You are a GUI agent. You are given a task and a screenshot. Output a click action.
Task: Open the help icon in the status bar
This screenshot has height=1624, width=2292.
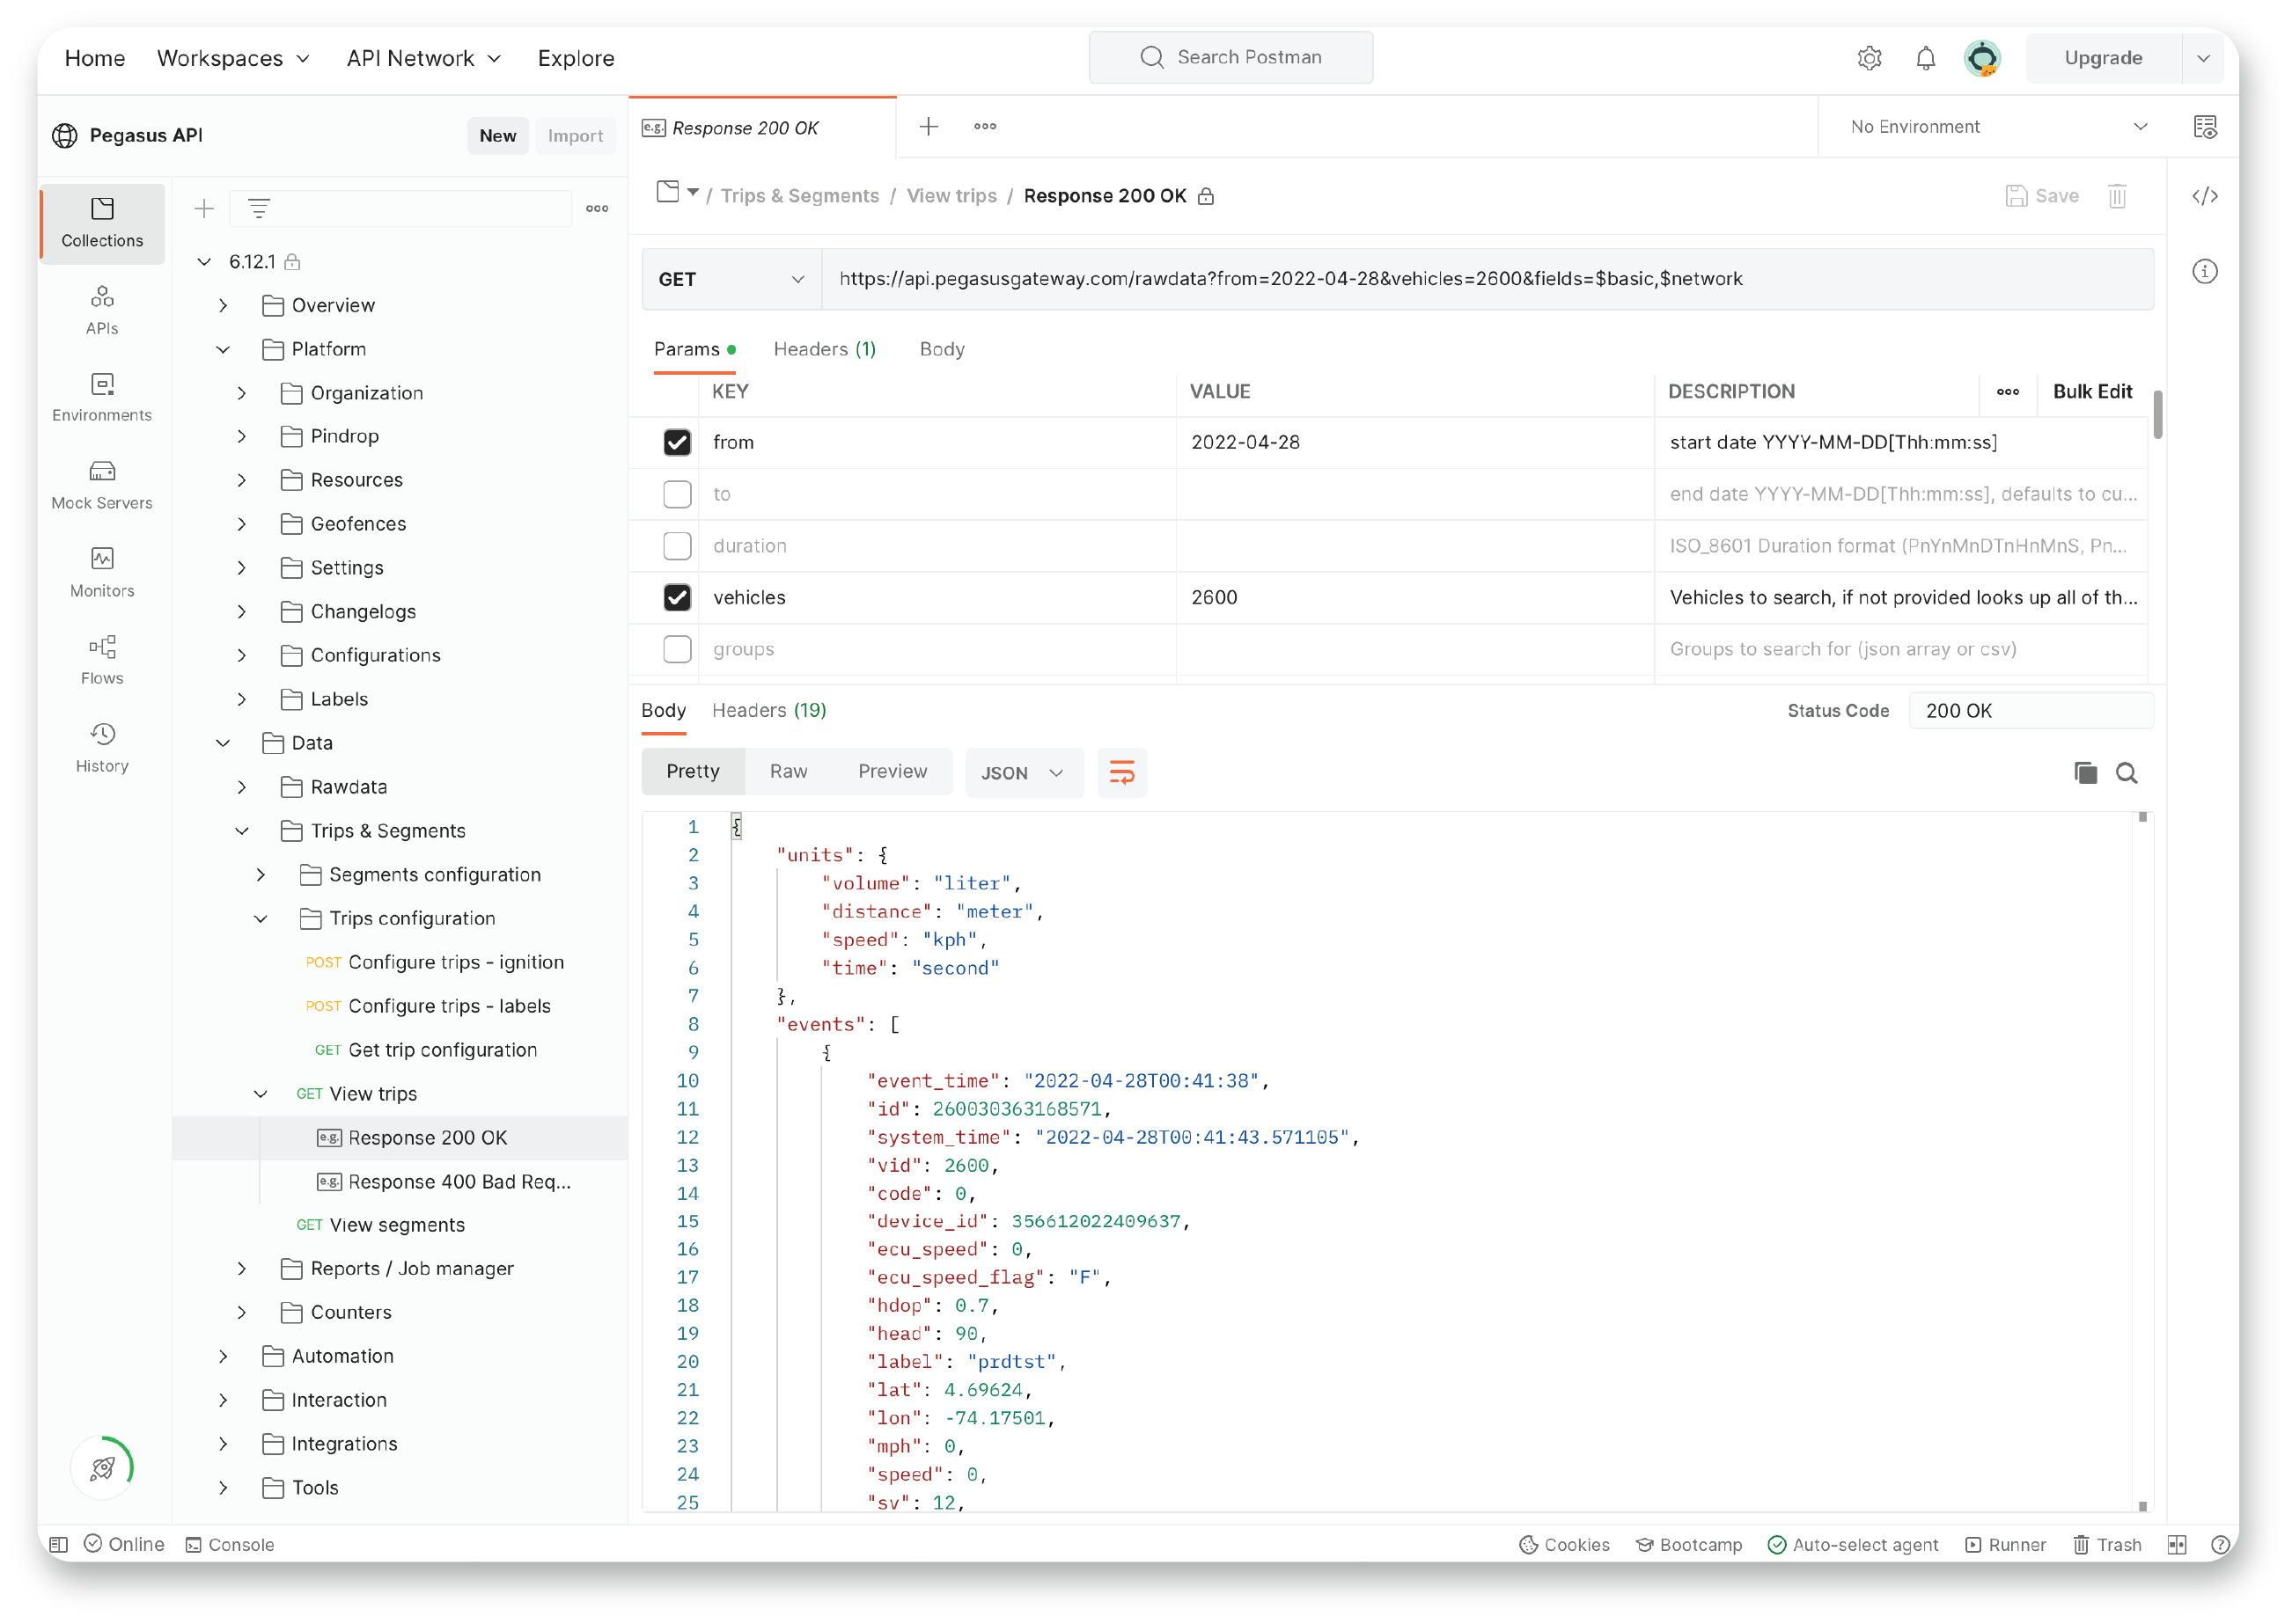coord(2220,1545)
